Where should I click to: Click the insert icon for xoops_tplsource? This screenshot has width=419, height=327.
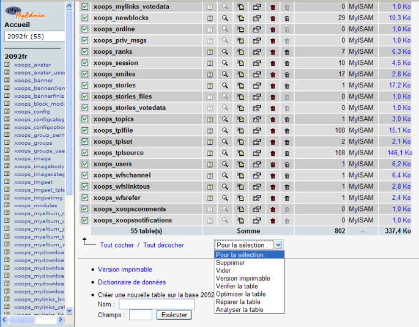(x=240, y=153)
